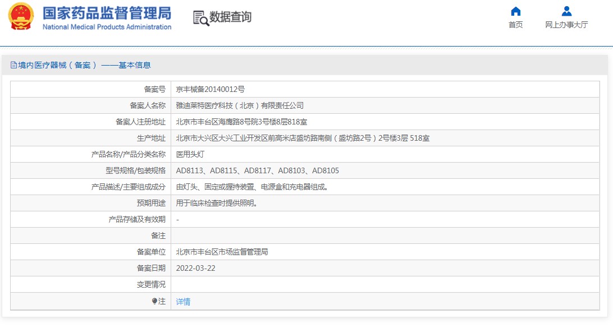Click the NMPA national emblem logo
Image resolution: width=613 pixels, height=328 pixels.
click(21, 16)
